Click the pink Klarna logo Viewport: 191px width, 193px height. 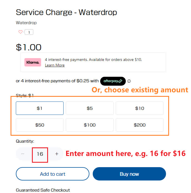(x=33, y=62)
